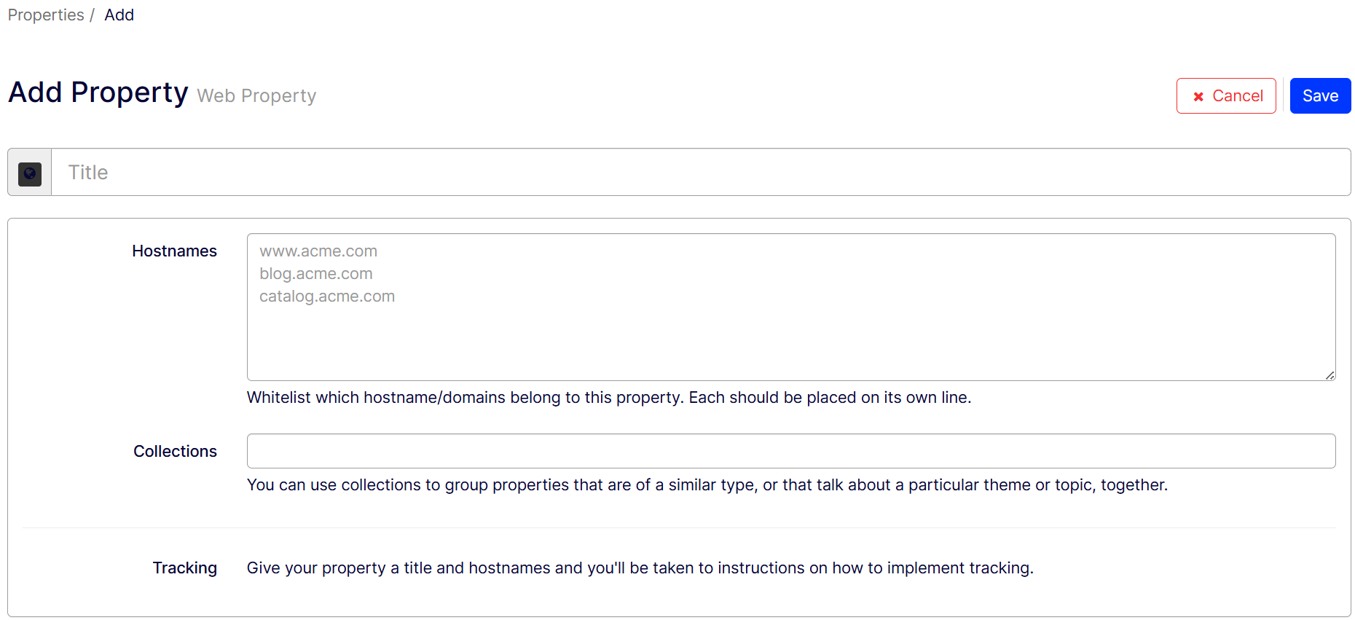Click the collections grouping help text
Viewport: 1355px width, 620px height.
point(707,485)
